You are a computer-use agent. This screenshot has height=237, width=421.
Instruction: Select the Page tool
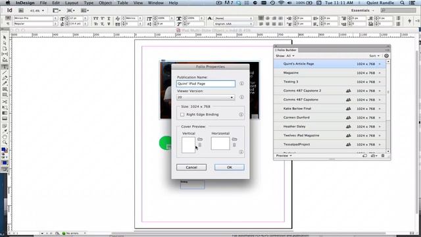pyautogui.click(x=5, y=49)
